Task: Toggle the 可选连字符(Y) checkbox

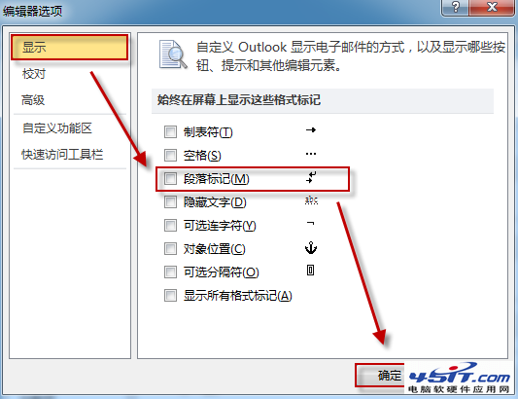Action: [x=170, y=226]
